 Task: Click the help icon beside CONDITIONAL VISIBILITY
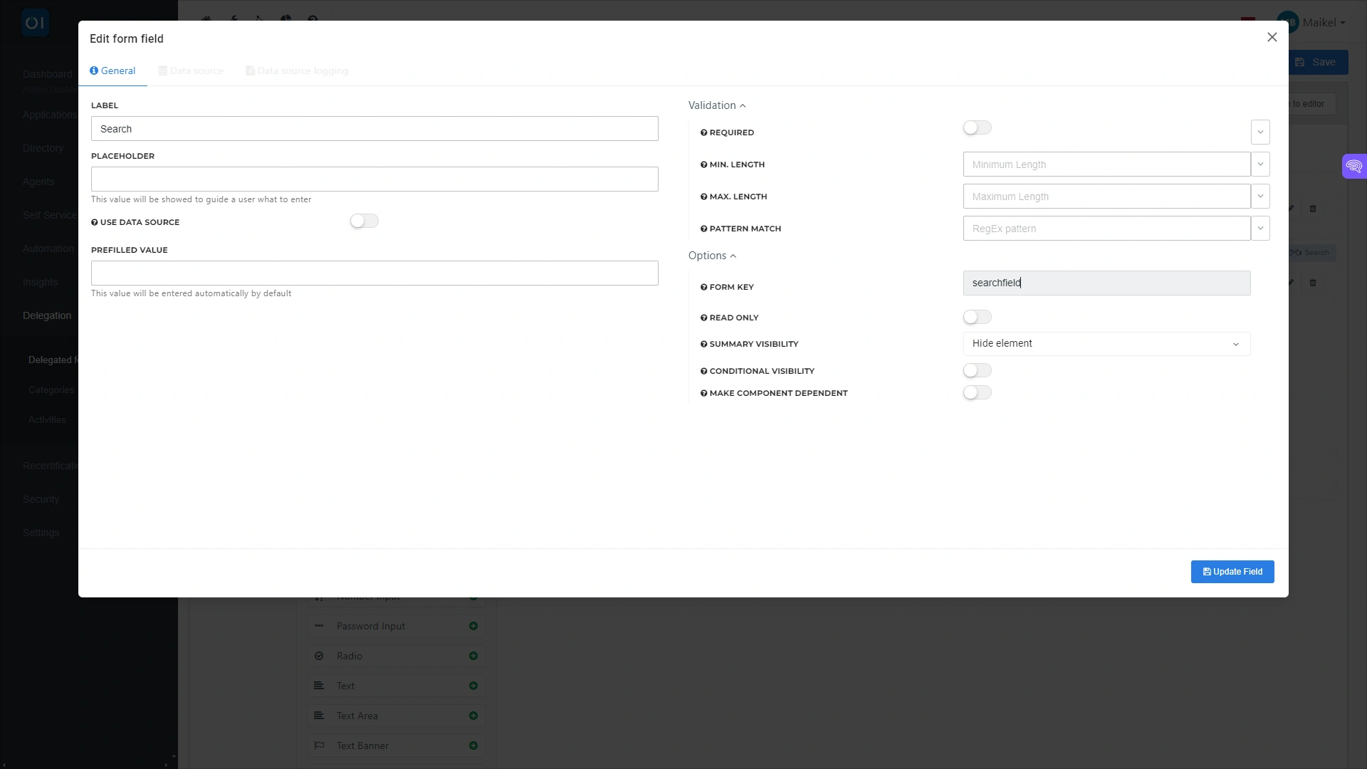[x=703, y=372]
